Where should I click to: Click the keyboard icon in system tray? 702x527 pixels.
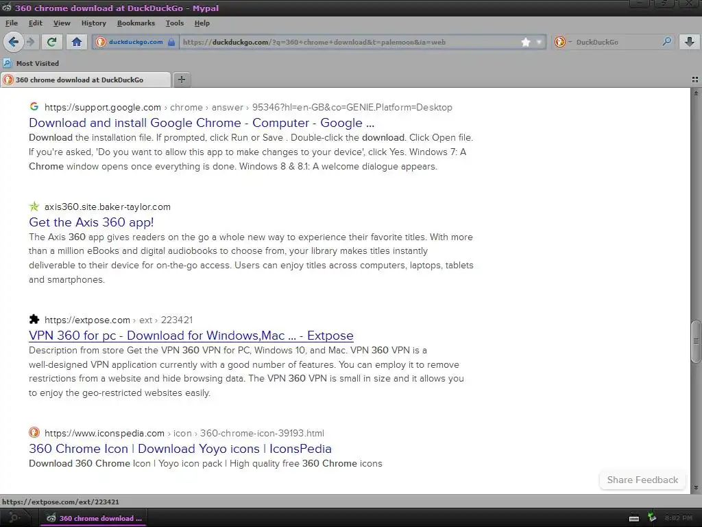click(x=634, y=519)
